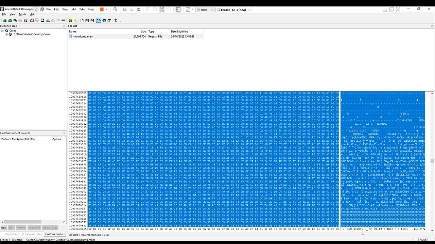Image resolution: width=435 pixels, height=244 pixels.
Task: Close the Evidence Tree panel
Action: (x=64, y=26)
